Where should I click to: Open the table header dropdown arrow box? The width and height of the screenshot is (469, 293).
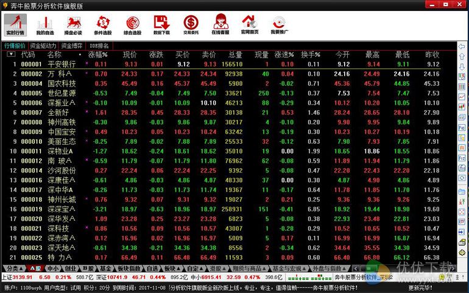coord(11,54)
